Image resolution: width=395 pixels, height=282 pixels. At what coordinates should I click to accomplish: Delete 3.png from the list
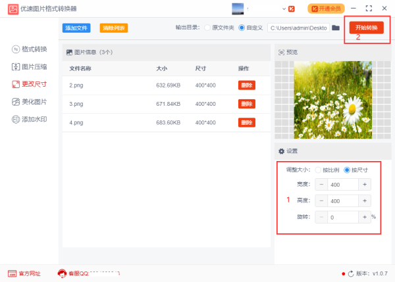coord(246,104)
